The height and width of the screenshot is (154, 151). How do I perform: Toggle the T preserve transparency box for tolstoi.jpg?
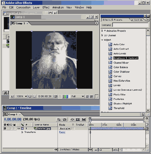click(x=73, y=128)
